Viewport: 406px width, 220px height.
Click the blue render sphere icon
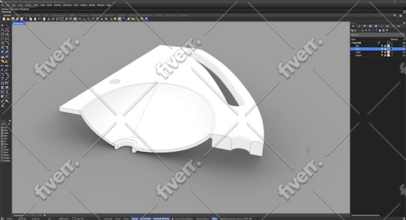pos(124,19)
